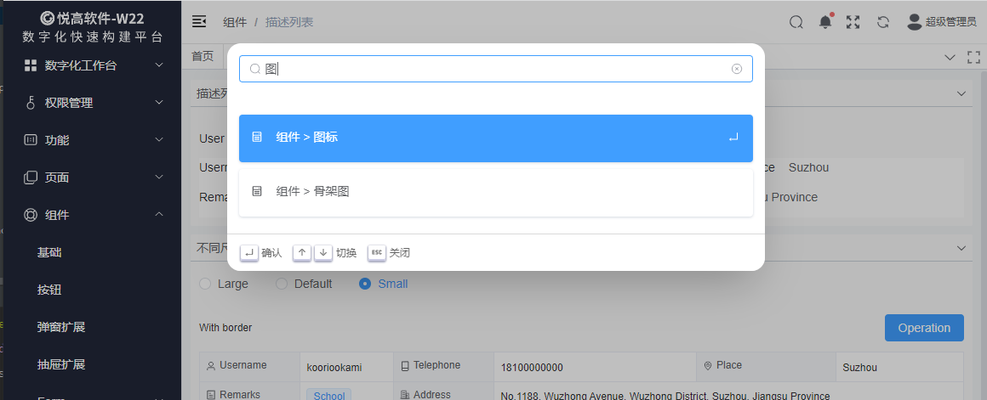Click the Suzhou value in the bordered table
Viewport: 987px width, 400px height.
click(x=859, y=368)
